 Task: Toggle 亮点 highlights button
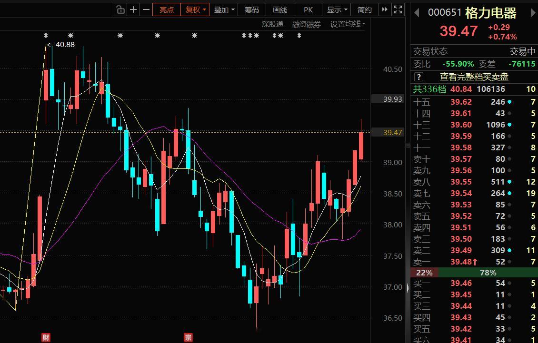point(167,10)
